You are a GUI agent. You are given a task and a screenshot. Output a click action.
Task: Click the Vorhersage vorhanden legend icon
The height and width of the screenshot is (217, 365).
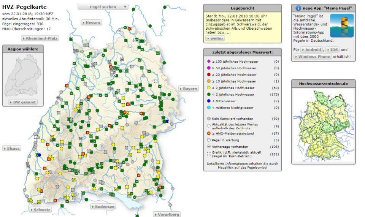click(x=209, y=147)
